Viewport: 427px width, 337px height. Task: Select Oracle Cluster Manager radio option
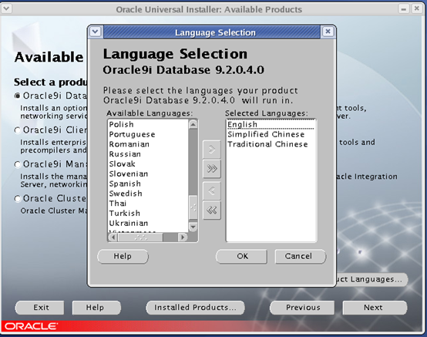click(18, 199)
